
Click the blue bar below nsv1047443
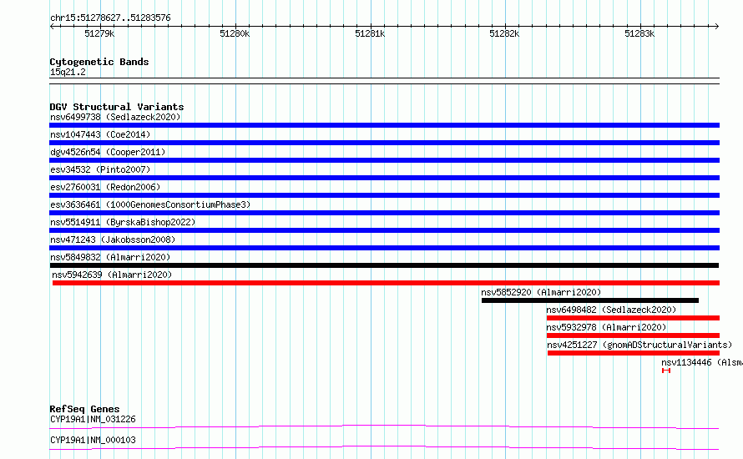pyautogui.click(x=384, y=143)
